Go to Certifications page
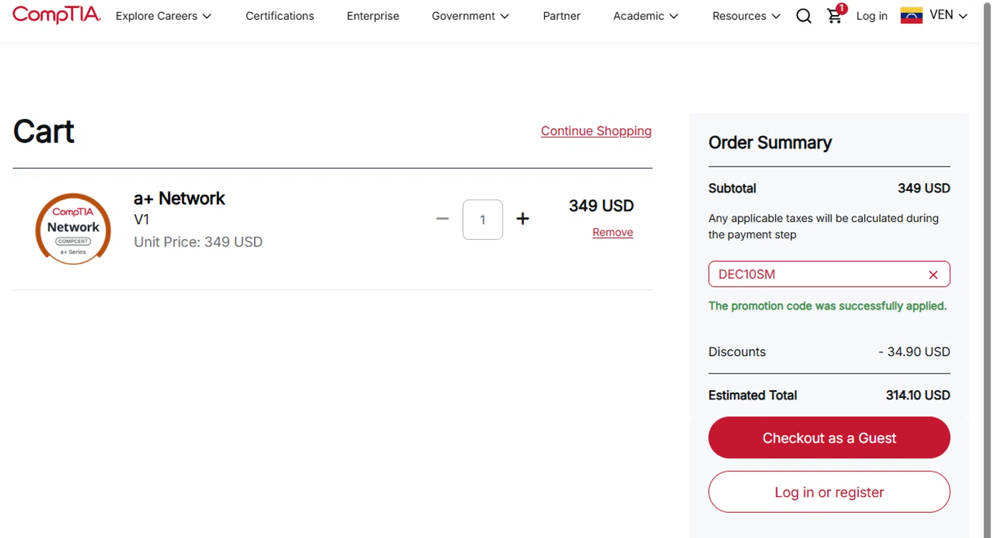 280,16
